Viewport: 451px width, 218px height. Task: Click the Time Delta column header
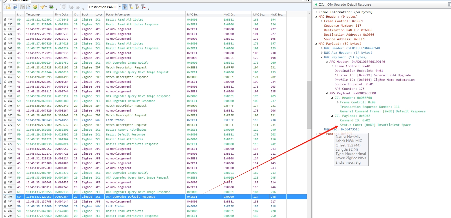pos(63,14)
